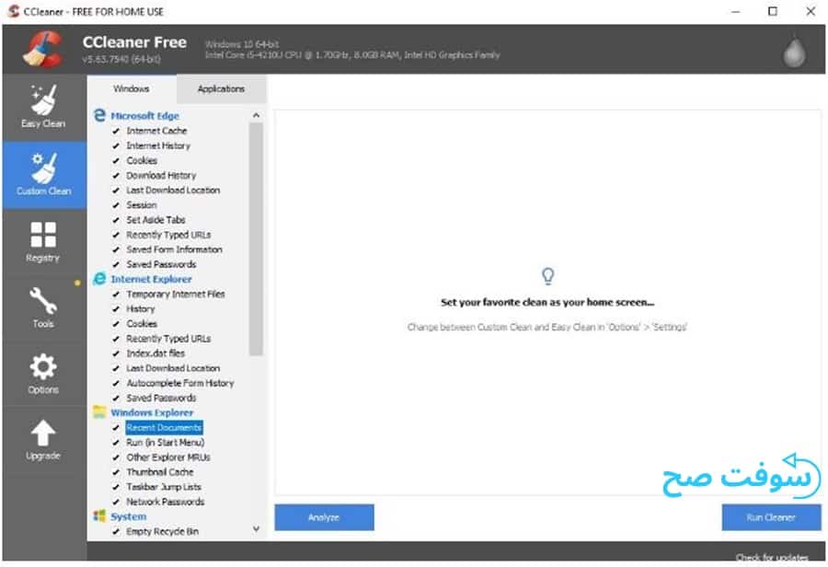Uncheck Internet History checkbox
The image size is (828, 567).
coord(116,145)
